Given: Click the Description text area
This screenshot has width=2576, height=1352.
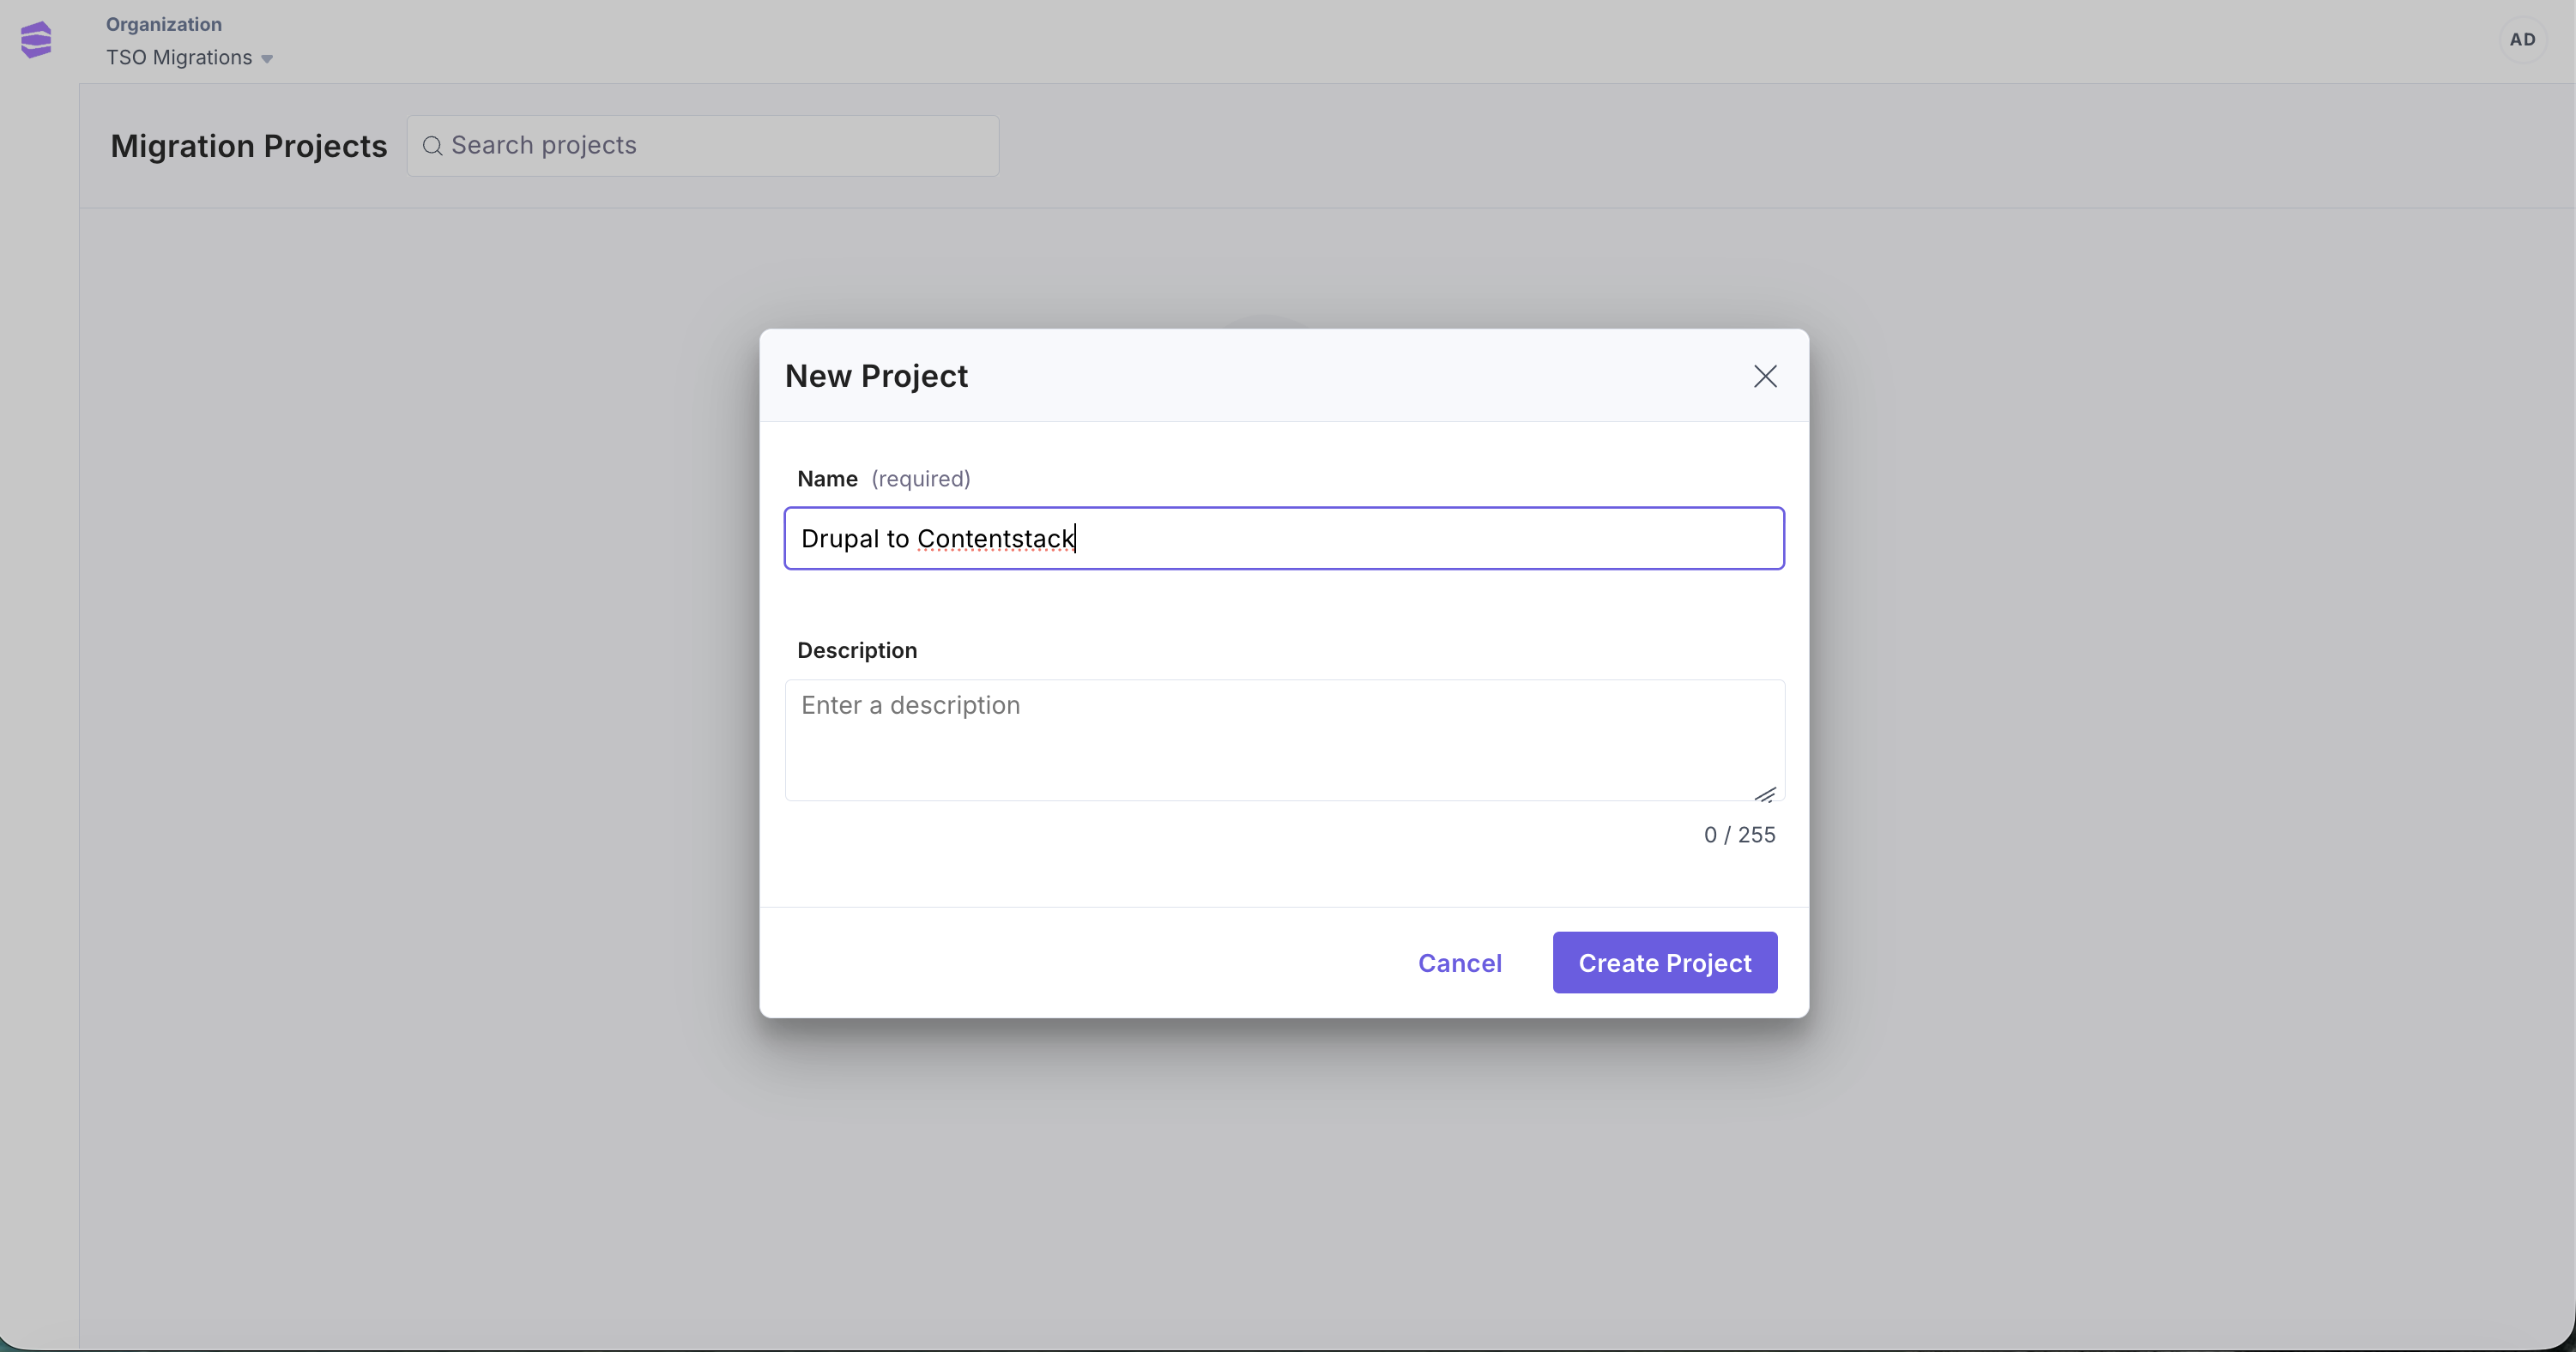Looking at the screenshot, I should (1284, 740).
